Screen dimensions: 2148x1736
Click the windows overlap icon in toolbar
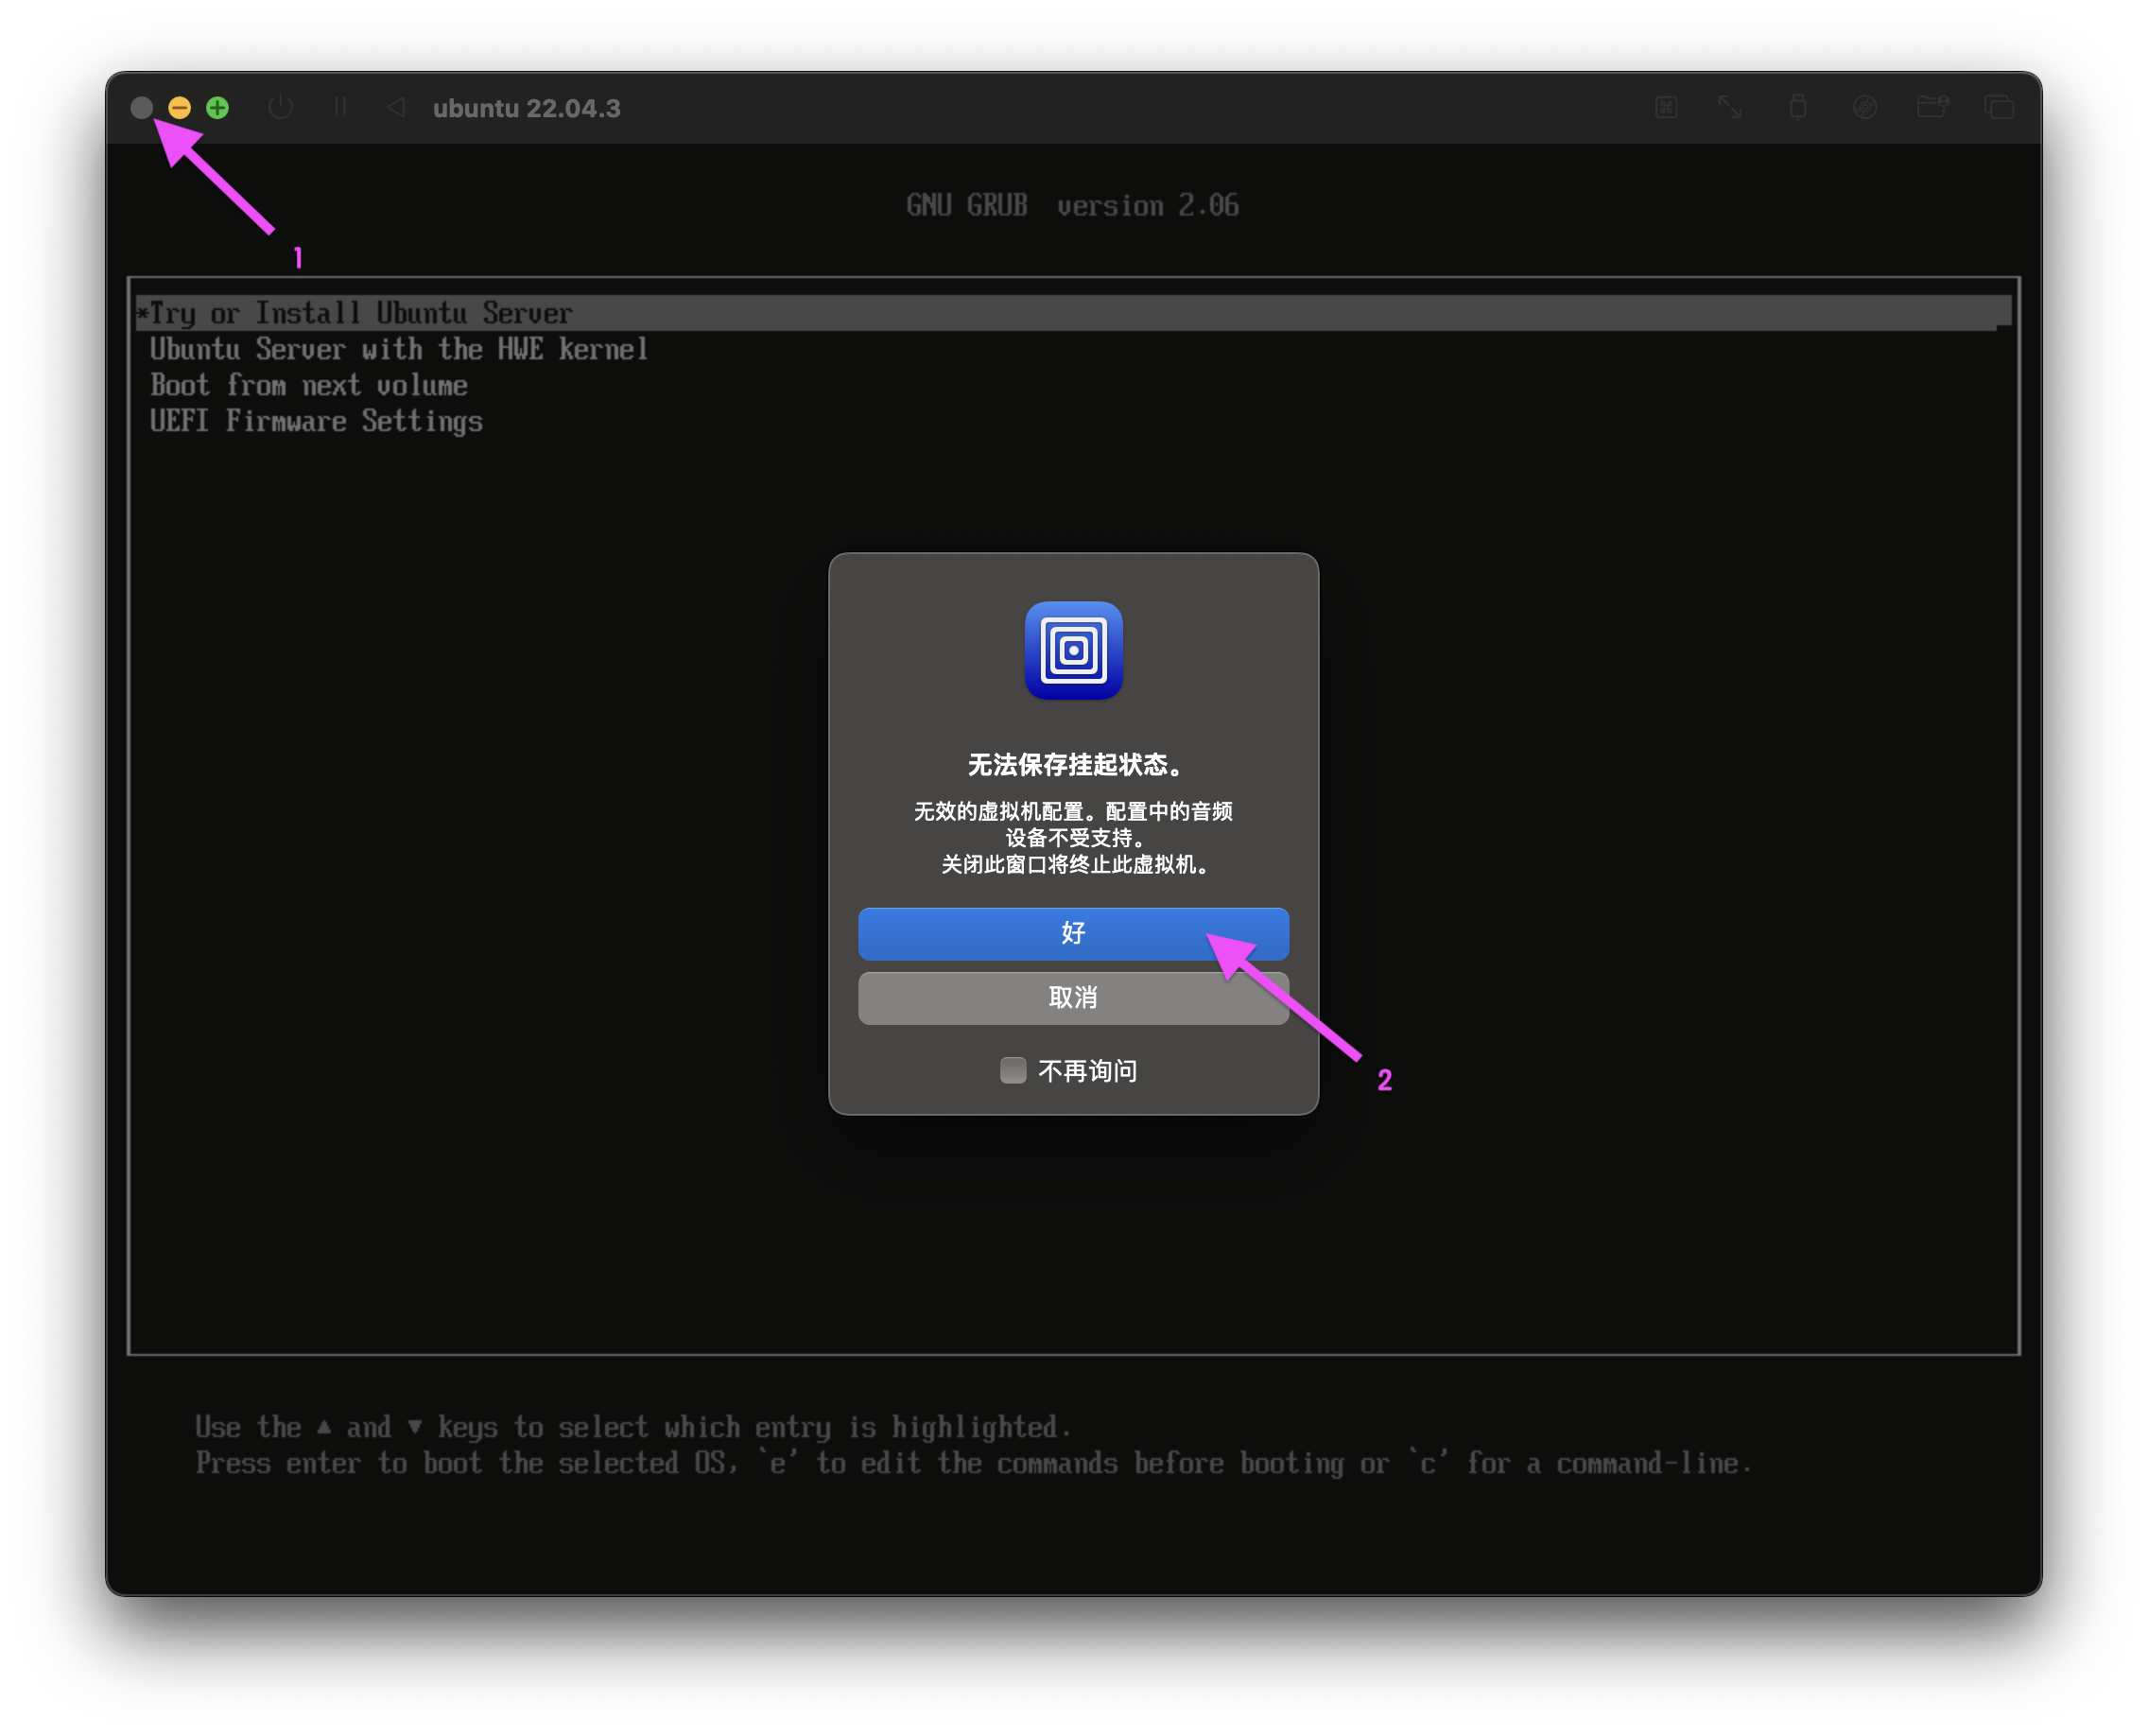point(1999,107)
